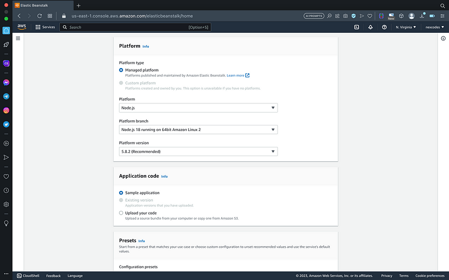Screen dimensions: 449x280
Task: Open the nexcodes account menu
Action: 435,27
